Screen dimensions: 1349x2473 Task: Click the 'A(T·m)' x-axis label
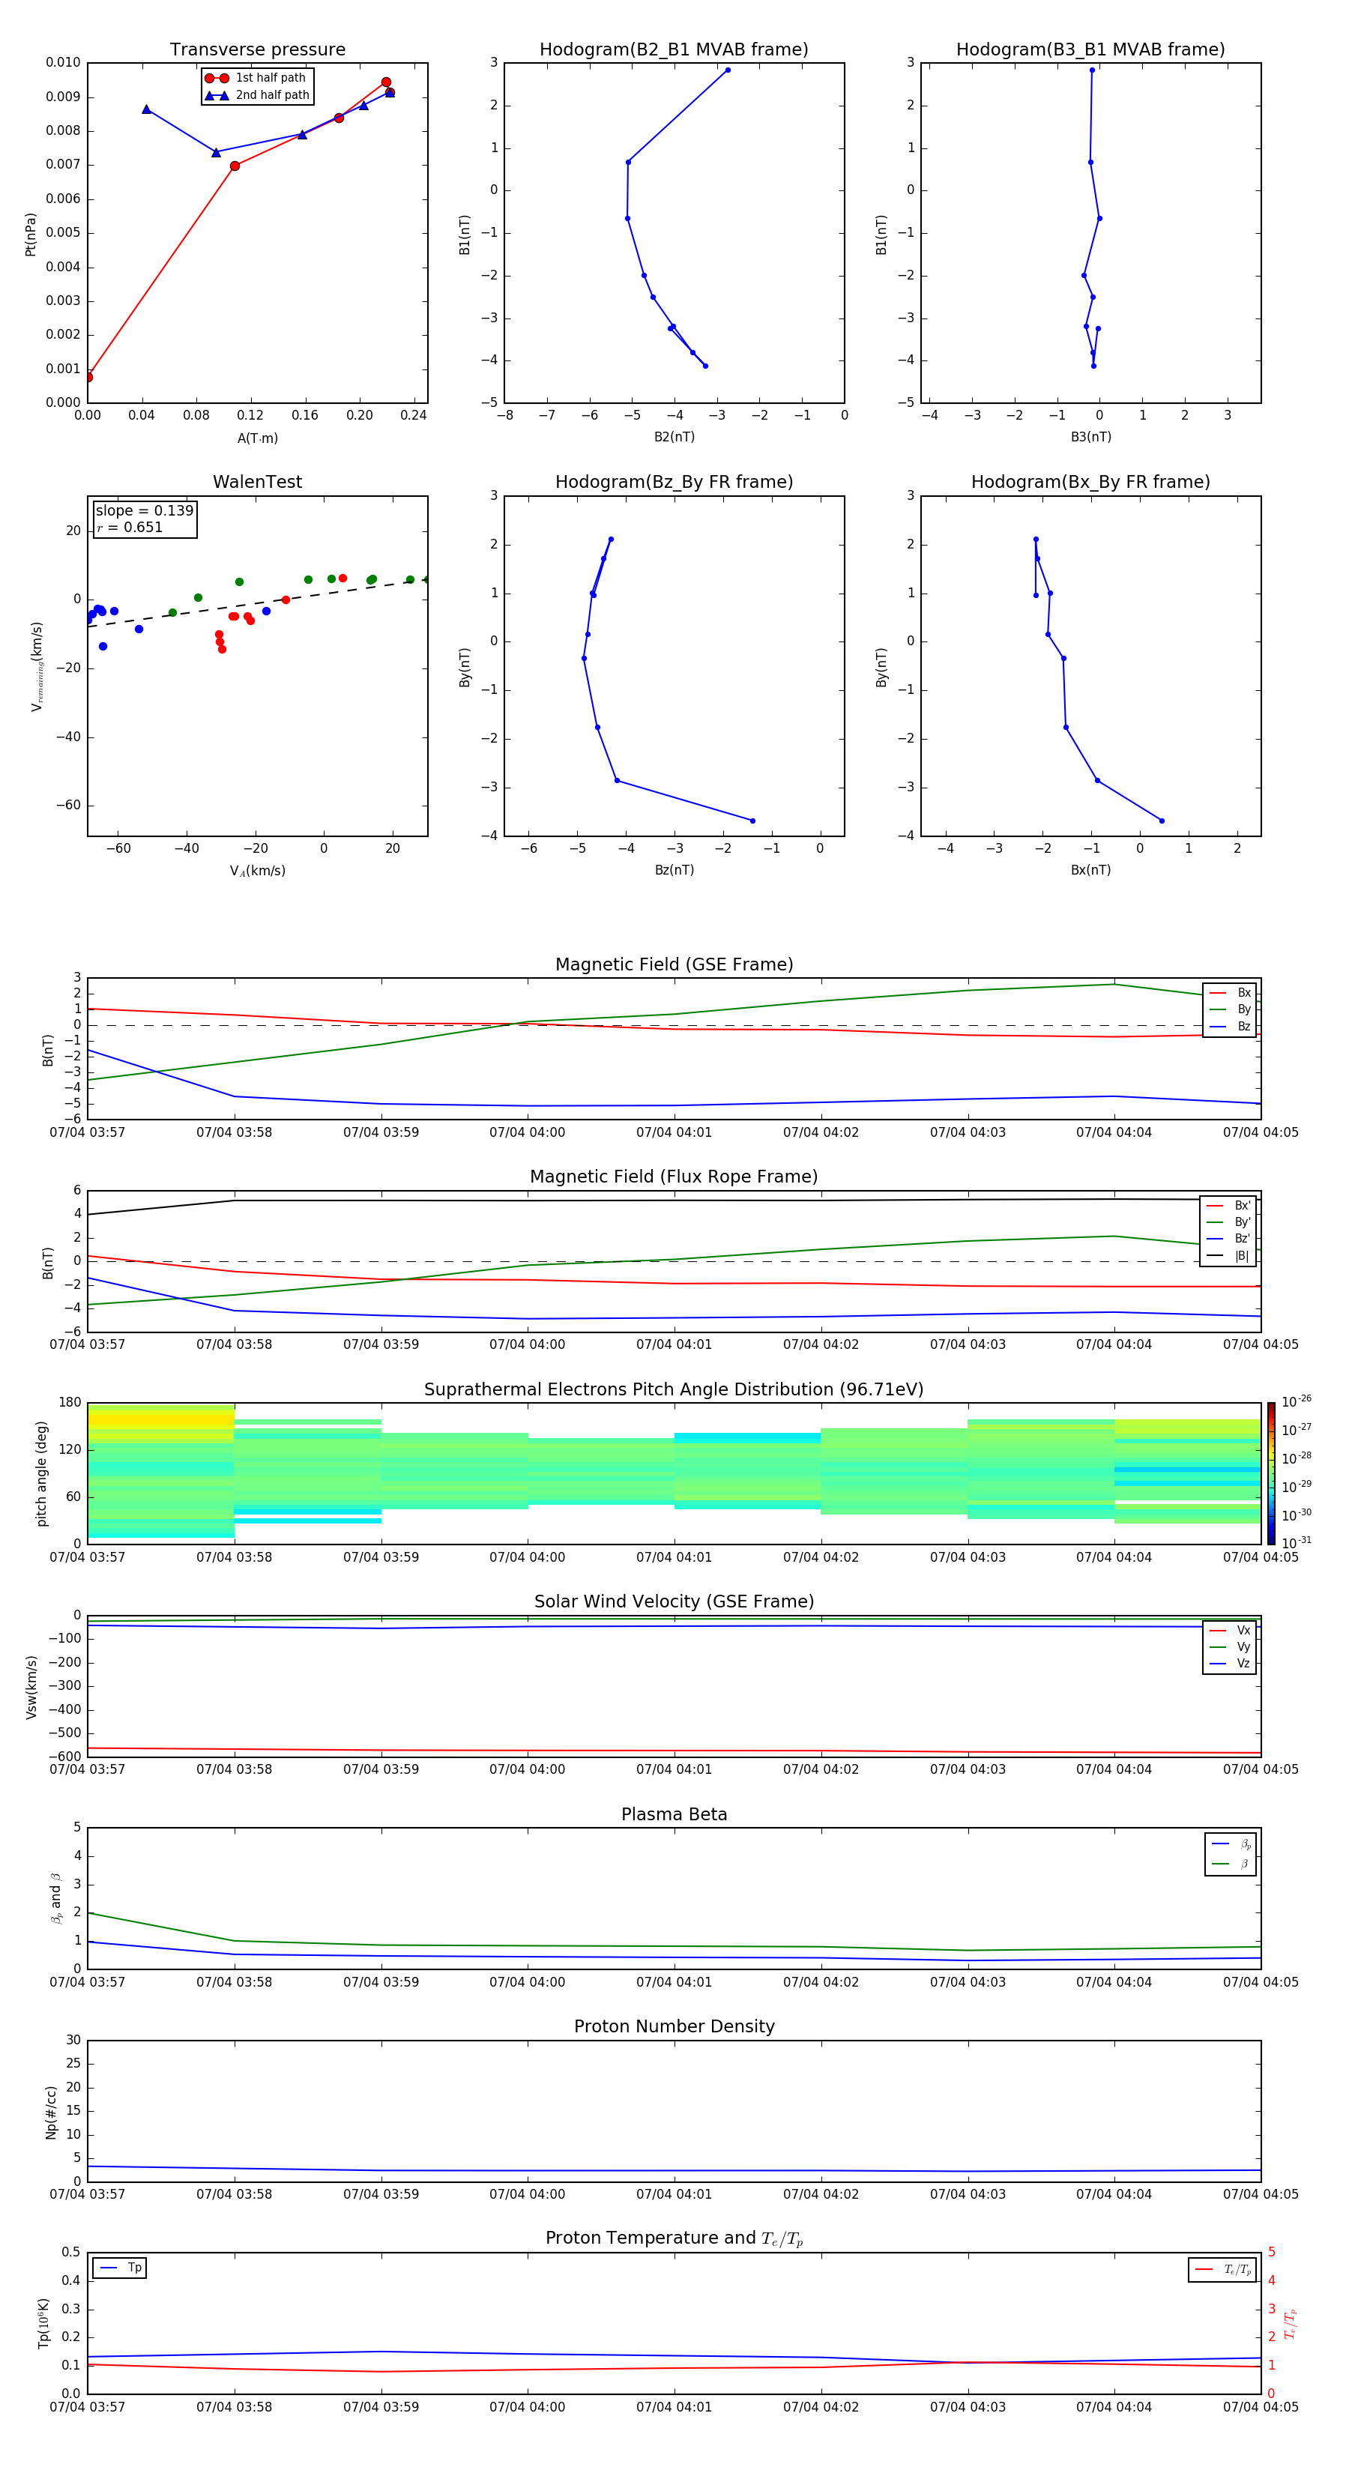pos(257,438)
